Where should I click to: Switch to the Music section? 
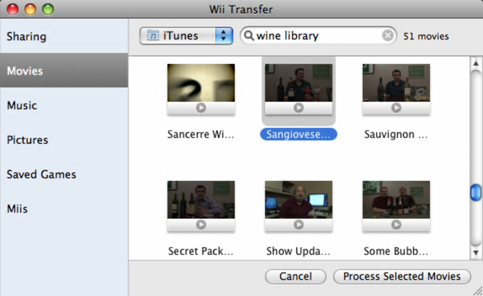point(64,105)
